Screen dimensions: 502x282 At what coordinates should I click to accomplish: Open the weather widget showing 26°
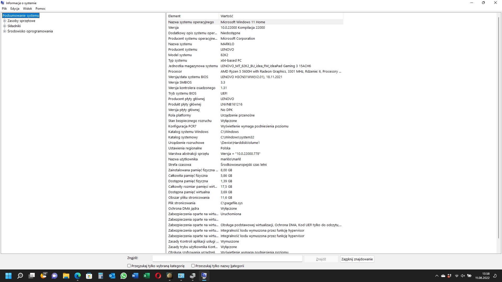point(44,276)
